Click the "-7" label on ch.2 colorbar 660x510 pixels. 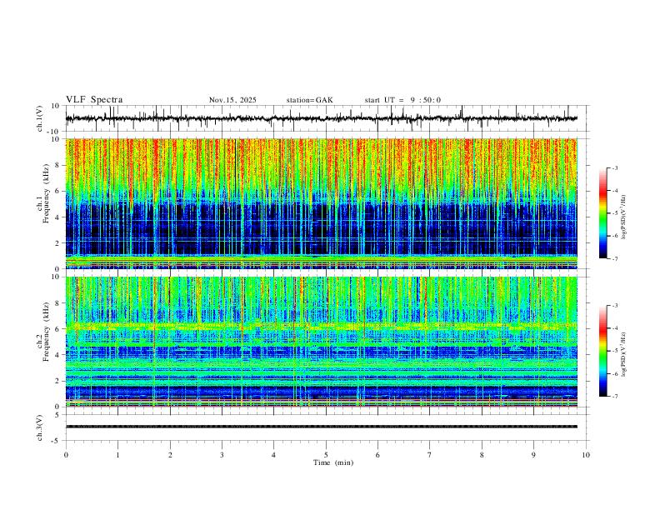point(615,397)
